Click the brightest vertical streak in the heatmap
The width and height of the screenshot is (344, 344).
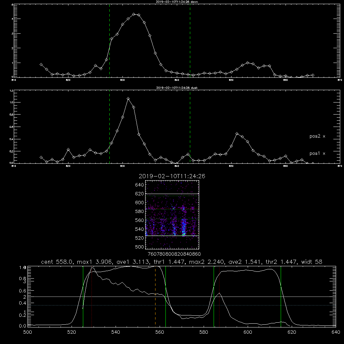[184, 227]
